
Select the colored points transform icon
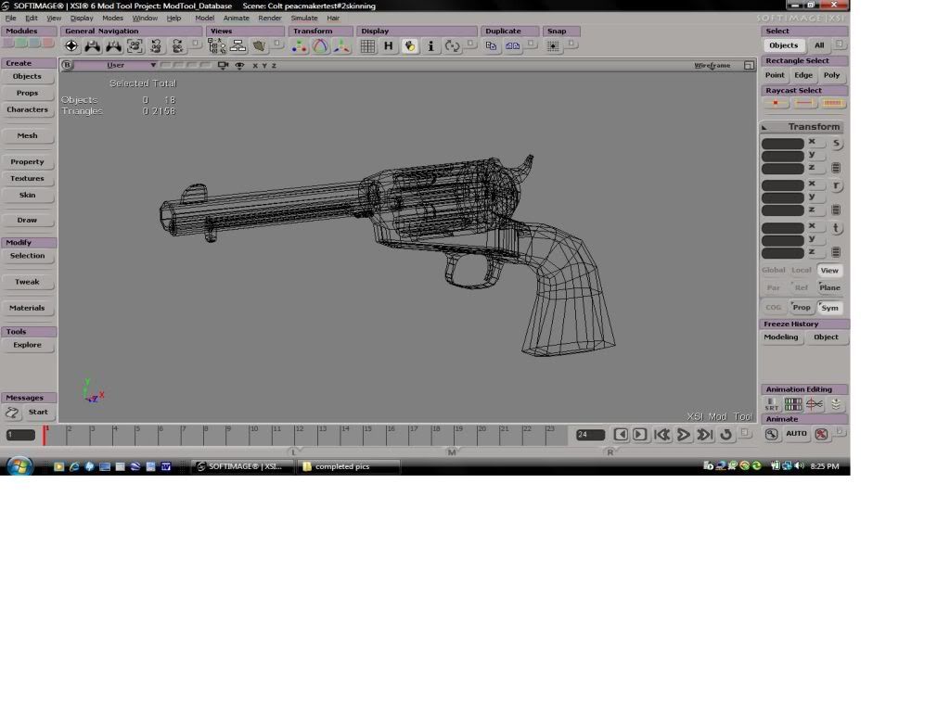click(300, 46)
